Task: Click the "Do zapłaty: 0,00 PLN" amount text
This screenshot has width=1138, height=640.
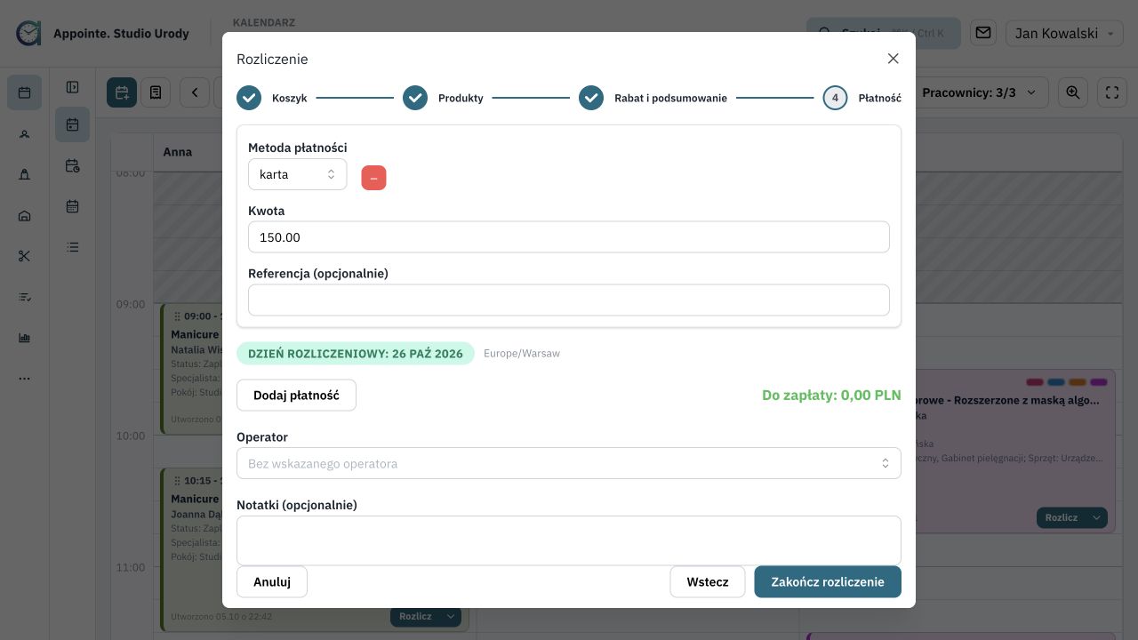Action: tap(831, 395)
